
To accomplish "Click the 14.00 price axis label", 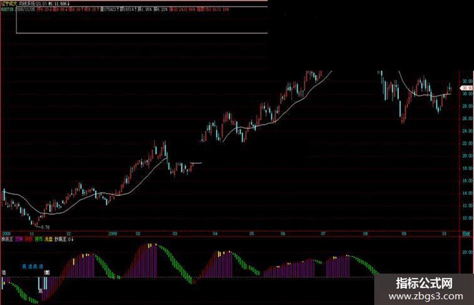I will (467, 193).
